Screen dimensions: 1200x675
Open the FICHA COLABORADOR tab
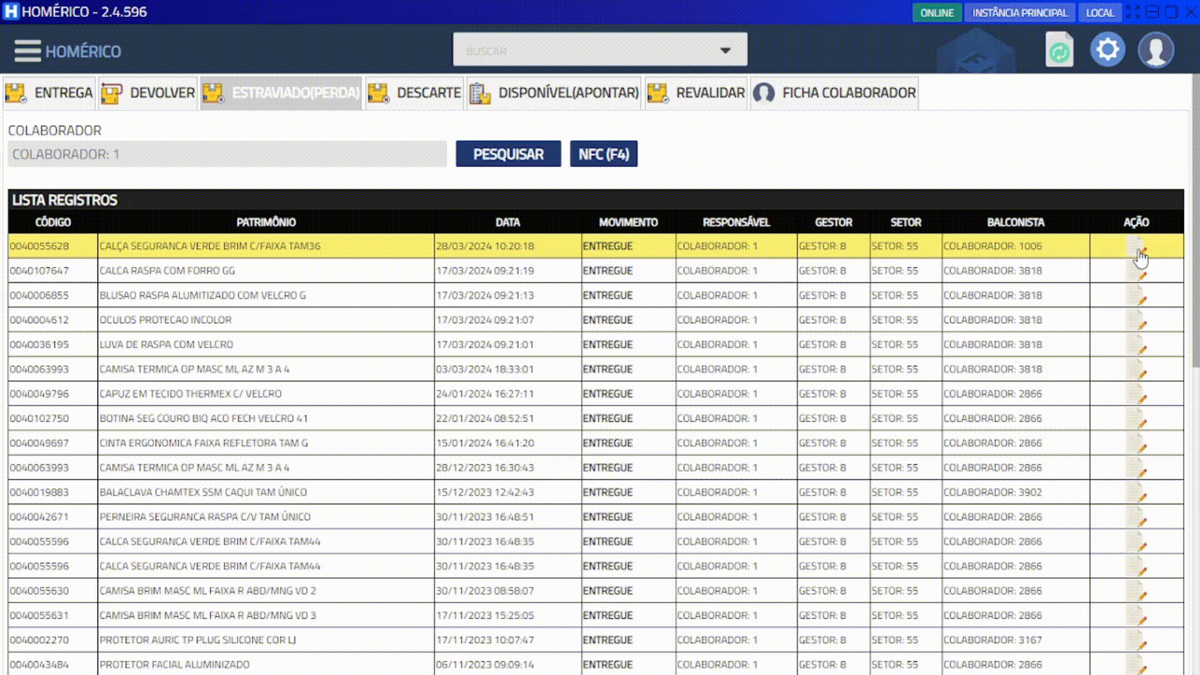[x=834, y=93]
